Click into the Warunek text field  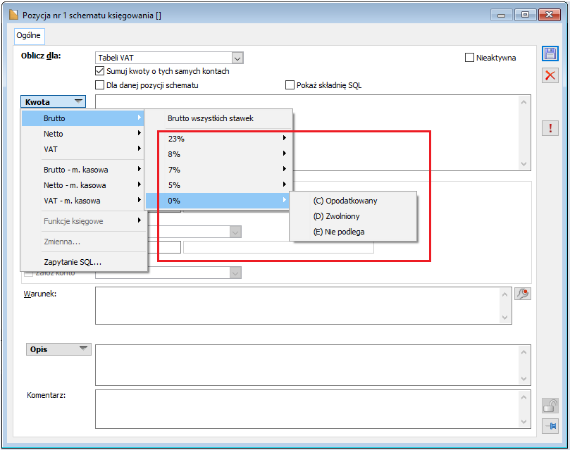coord(298,306)
